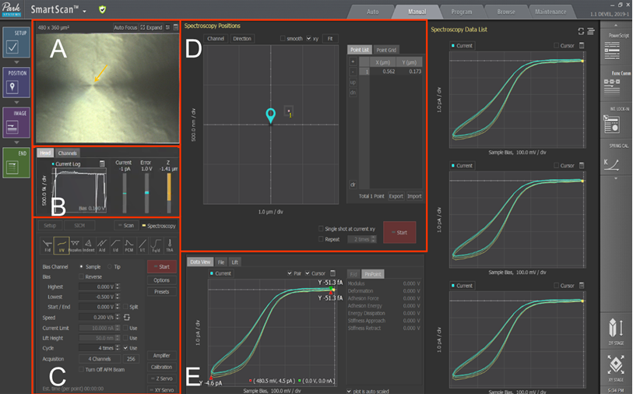Click Start in Spectroscopy Positions

(x=399, y=232)
